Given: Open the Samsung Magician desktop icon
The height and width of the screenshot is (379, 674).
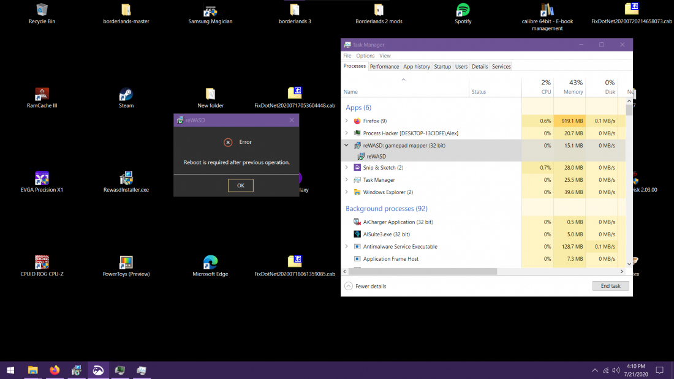Looking at the screenshot, I should 210,10.
